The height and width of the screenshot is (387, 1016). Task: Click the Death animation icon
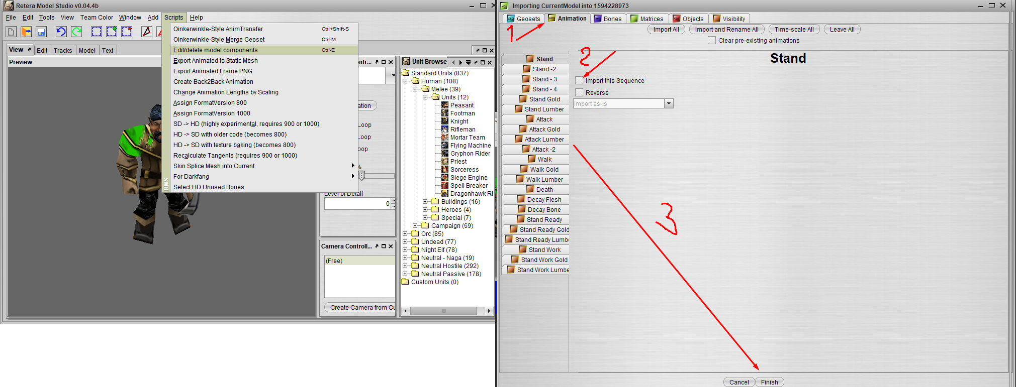pos(530,189)
